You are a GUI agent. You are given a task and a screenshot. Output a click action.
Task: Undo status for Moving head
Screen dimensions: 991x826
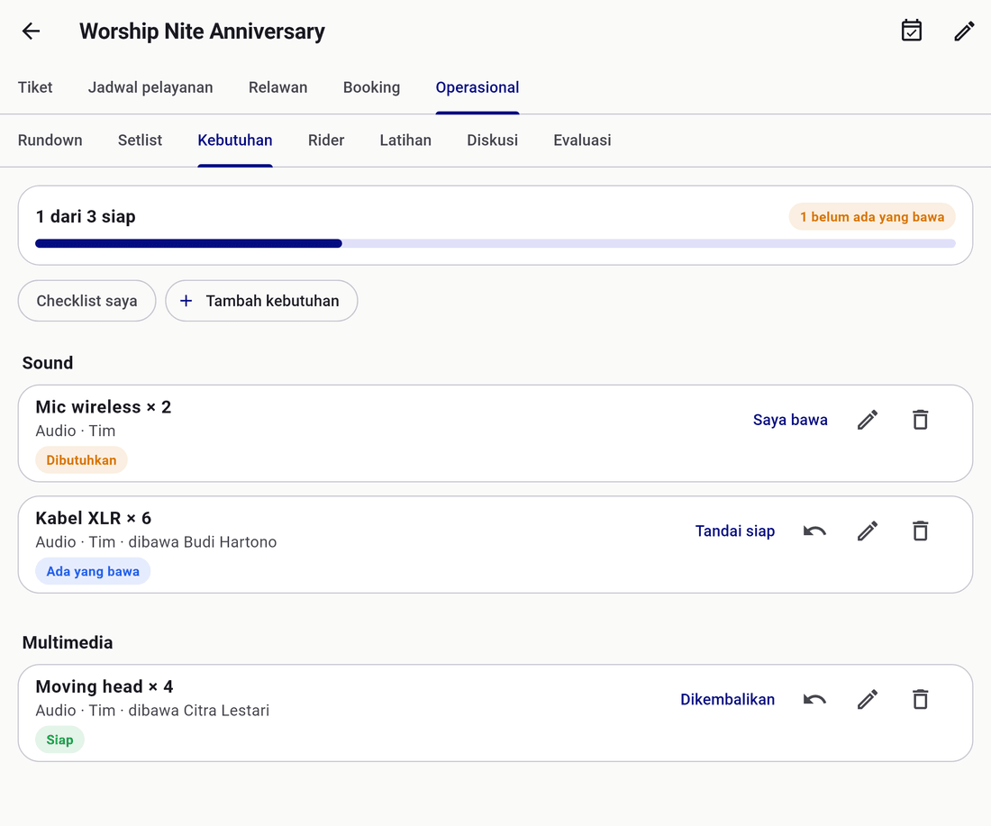[814, 700]
